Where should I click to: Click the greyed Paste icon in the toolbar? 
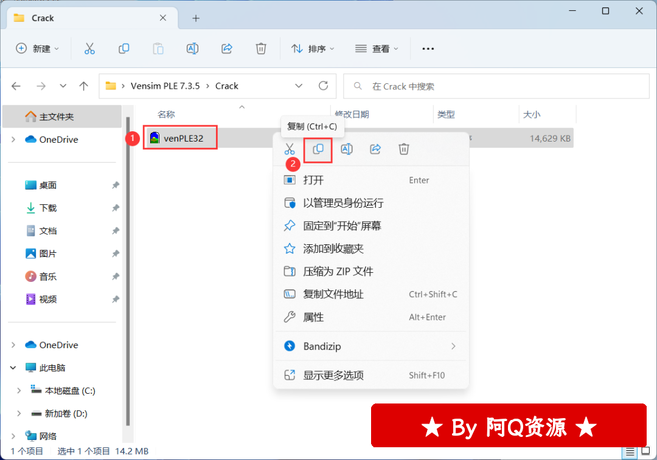click(158, 49)
